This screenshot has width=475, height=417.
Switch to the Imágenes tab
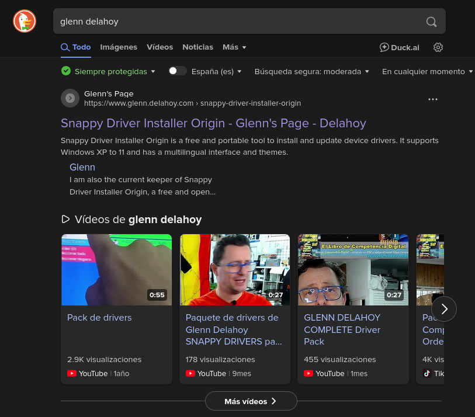[x=119, y=47]
